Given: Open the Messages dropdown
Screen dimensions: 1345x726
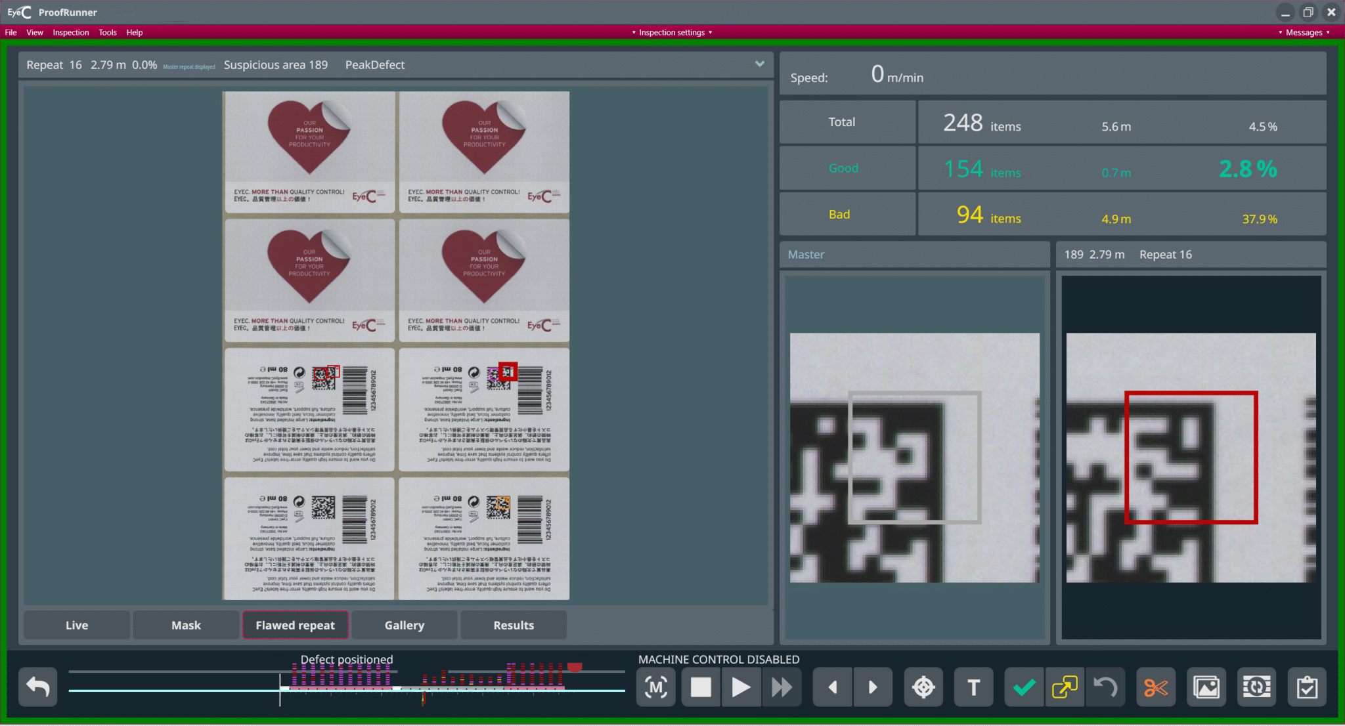Looking at the screenshot, I should [1304, 32].
